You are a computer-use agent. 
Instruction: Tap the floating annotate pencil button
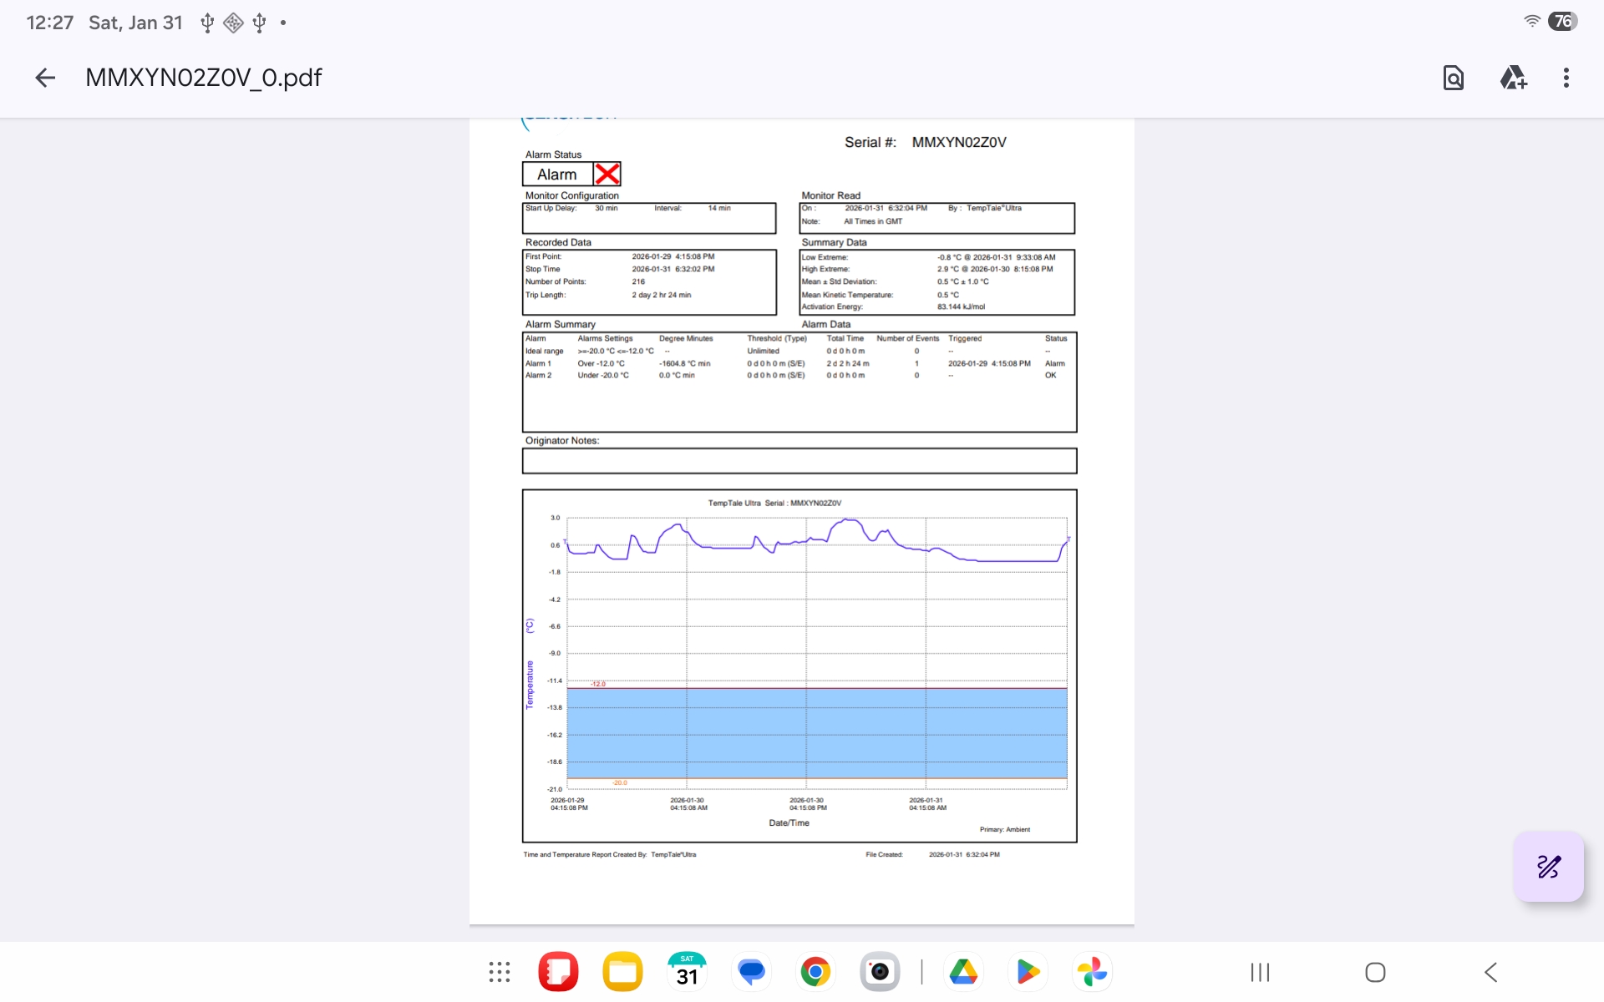[x=1548, y=867]
